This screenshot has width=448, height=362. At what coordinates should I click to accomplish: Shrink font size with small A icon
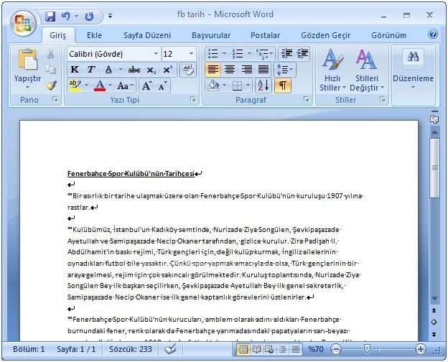click(x=162, y=85)
